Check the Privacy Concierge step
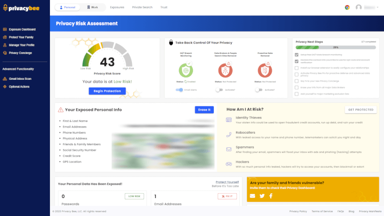 pos(297,81)
